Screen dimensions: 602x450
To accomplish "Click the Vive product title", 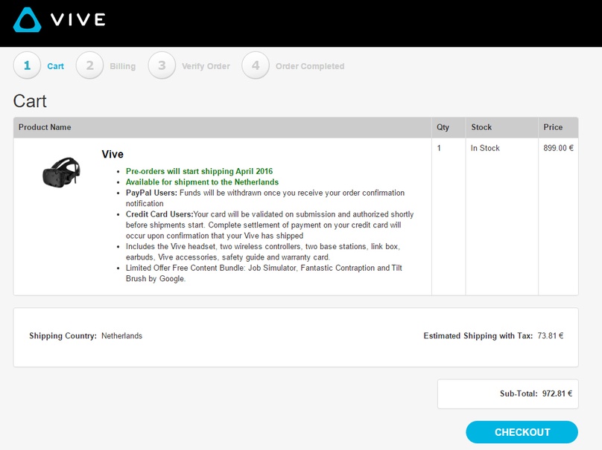I will pyautogui.click(x=113, y=154).
